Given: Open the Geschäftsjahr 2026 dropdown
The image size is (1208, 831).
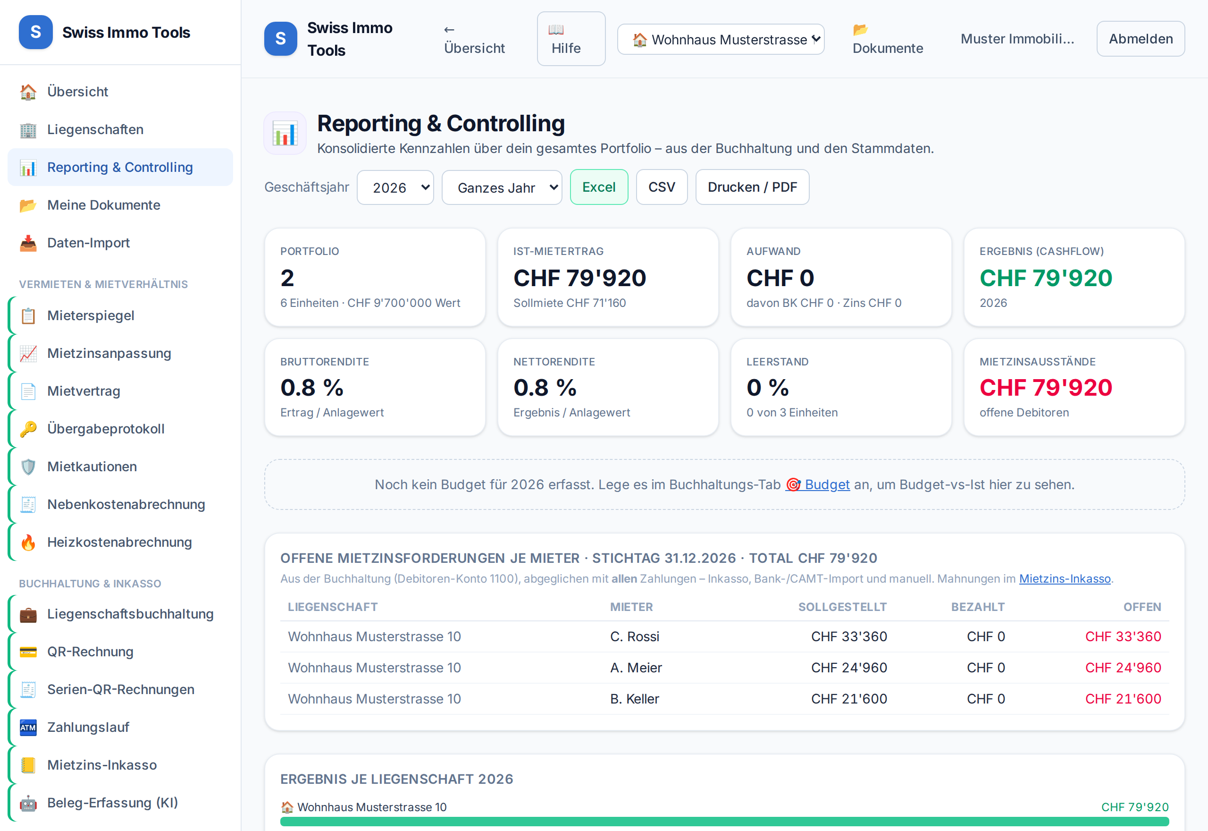Looking at the screenshot, I should pos(395,187).
